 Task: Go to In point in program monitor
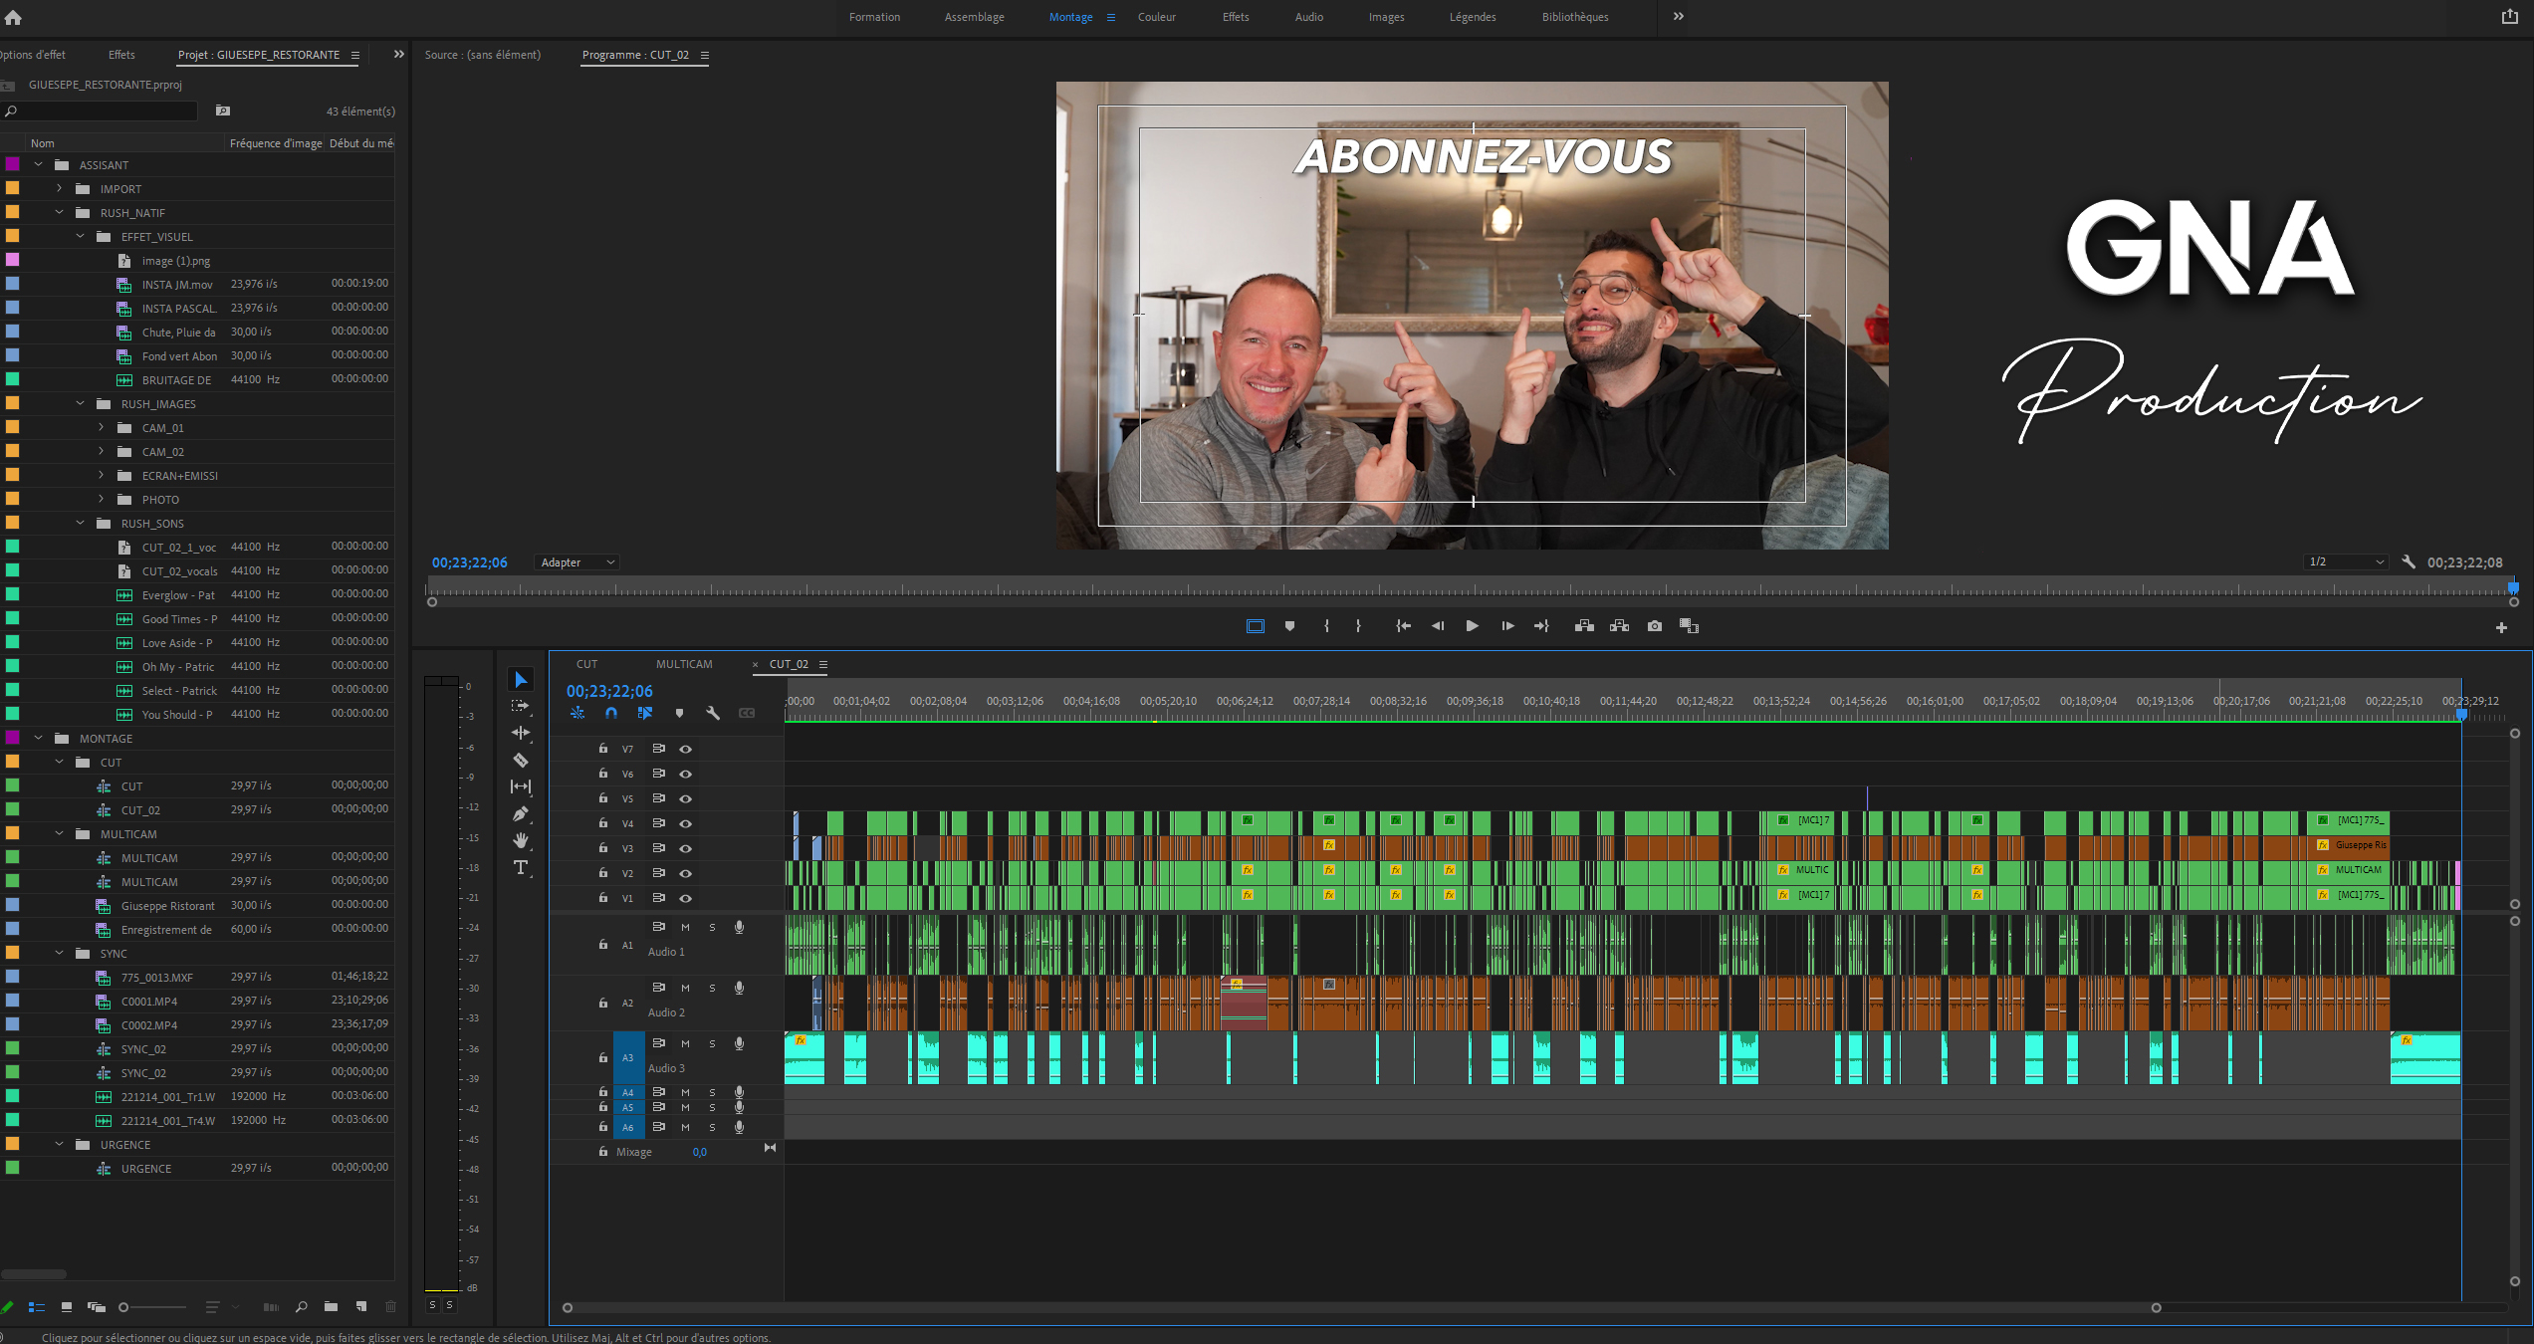[x=1403, y=626]
